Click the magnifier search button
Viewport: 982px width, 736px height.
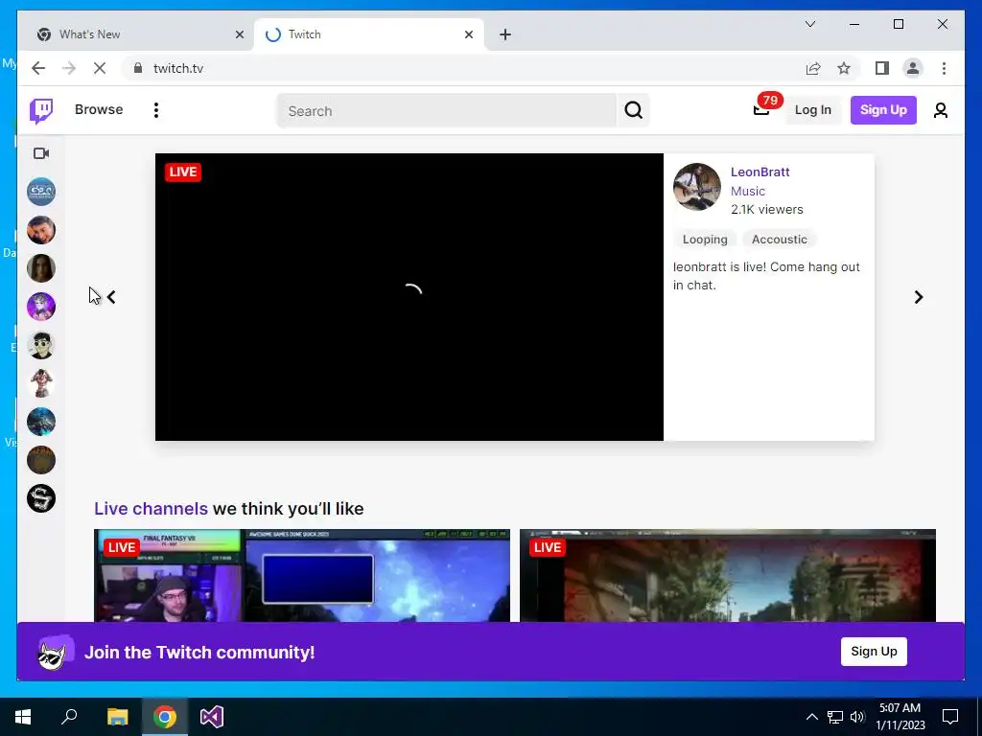(633, 111)
